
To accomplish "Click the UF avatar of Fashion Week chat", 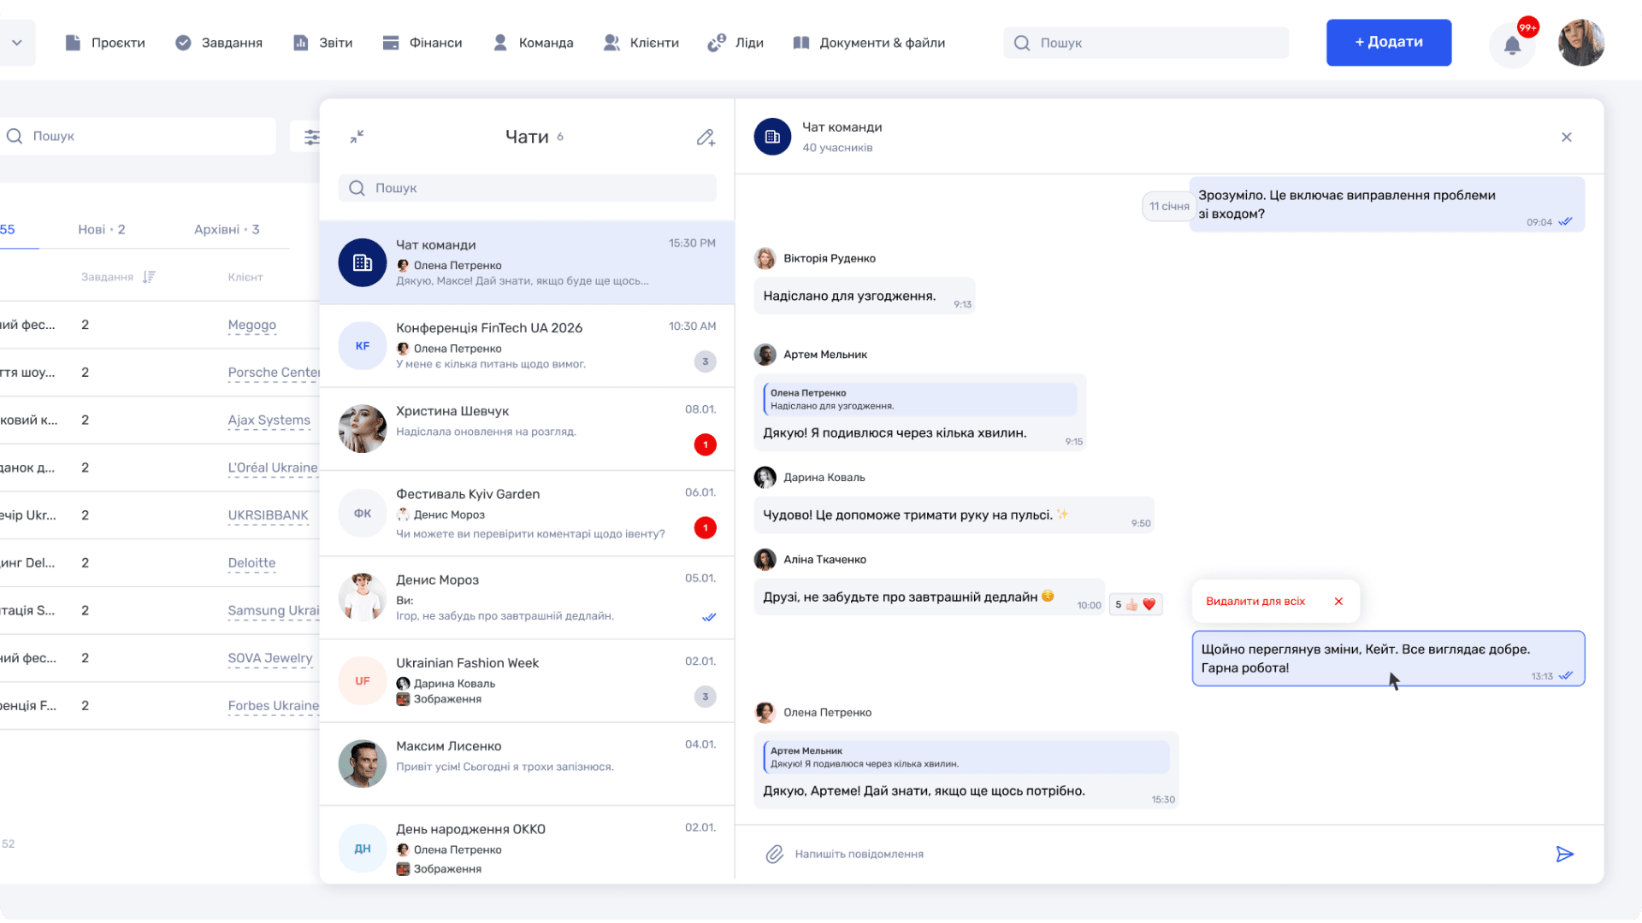I will click(x=363, y=681).
